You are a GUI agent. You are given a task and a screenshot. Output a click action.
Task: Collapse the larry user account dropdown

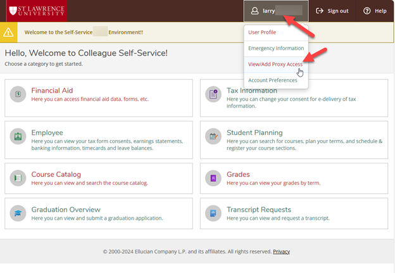[275, 11]
